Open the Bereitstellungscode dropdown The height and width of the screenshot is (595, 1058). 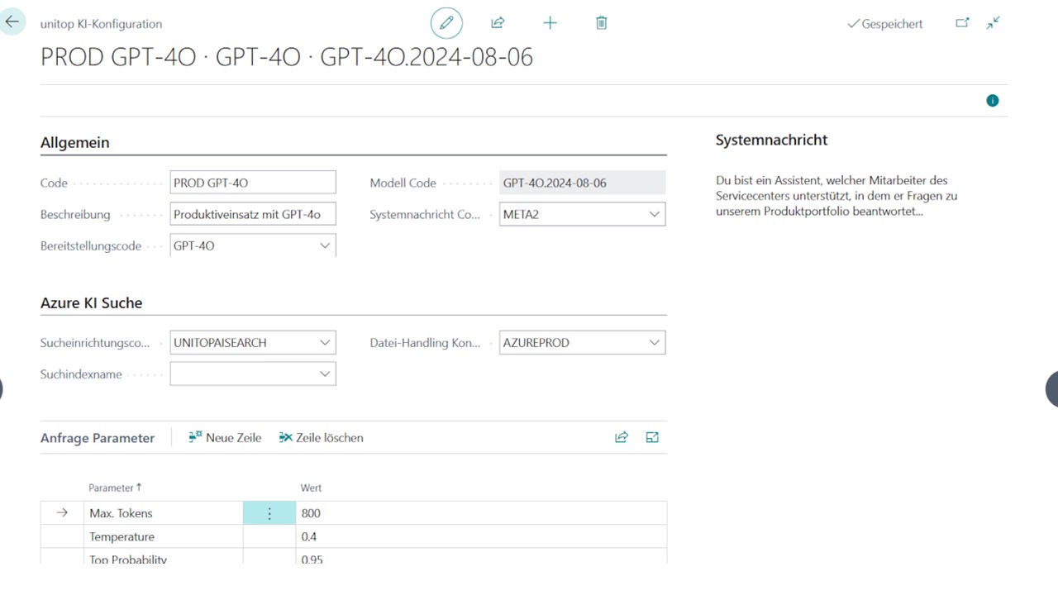coord(325,245)
